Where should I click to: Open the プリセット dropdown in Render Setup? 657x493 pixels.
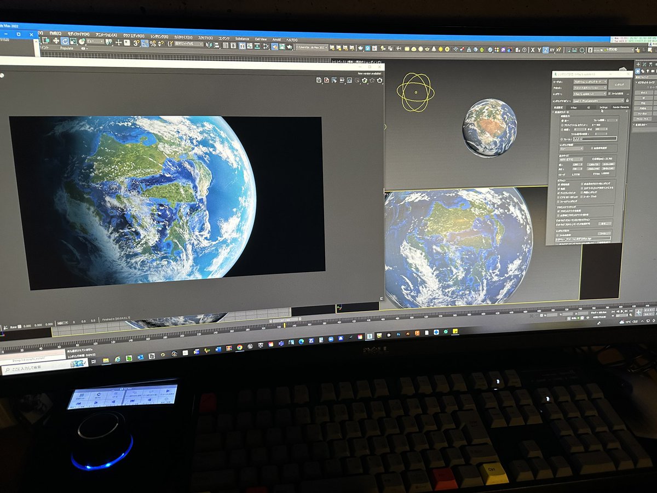[590, 88]
